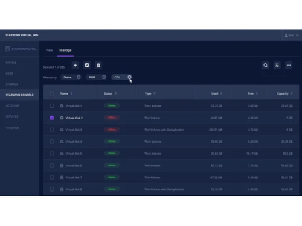Open the more options ellipsis icon
This screenshot has height=226, width=302.
point(289,65)
